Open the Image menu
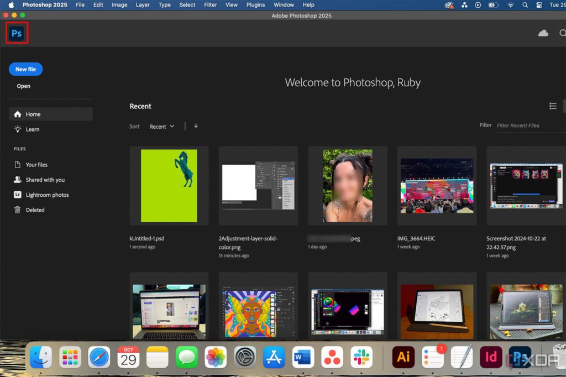The height and width of the screenshot is (377, 566). tap(119, 4)
